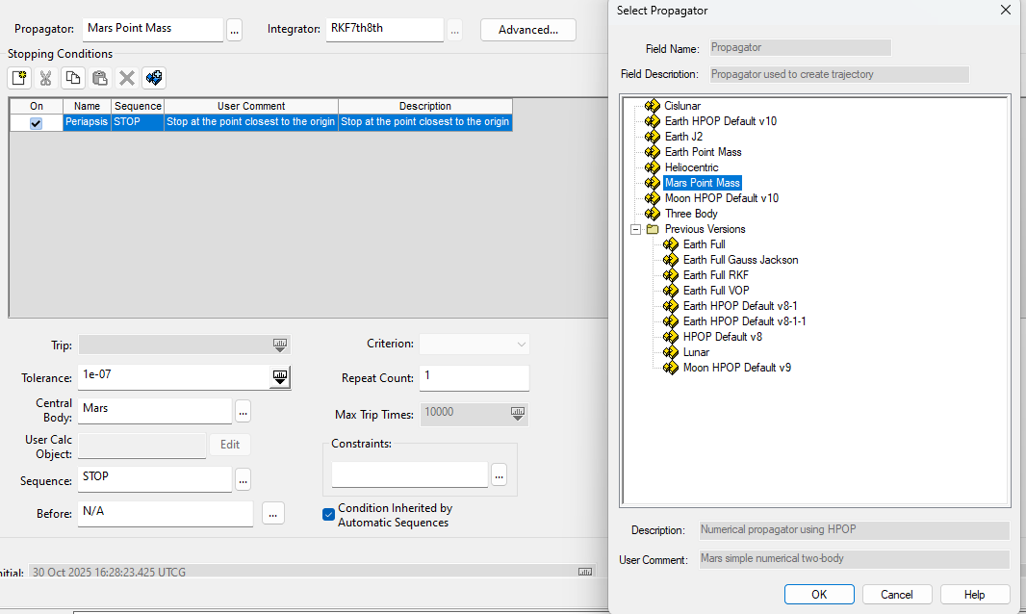Screen dimensions: 1026x614
Task: Select the Heliocentric propagator
Action: pos(691,166)
